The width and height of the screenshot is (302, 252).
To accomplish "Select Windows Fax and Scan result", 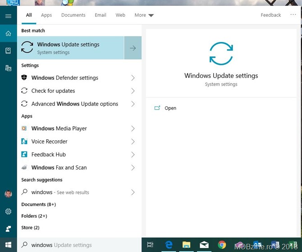I will pyautogui.click(x=79, y=168).
